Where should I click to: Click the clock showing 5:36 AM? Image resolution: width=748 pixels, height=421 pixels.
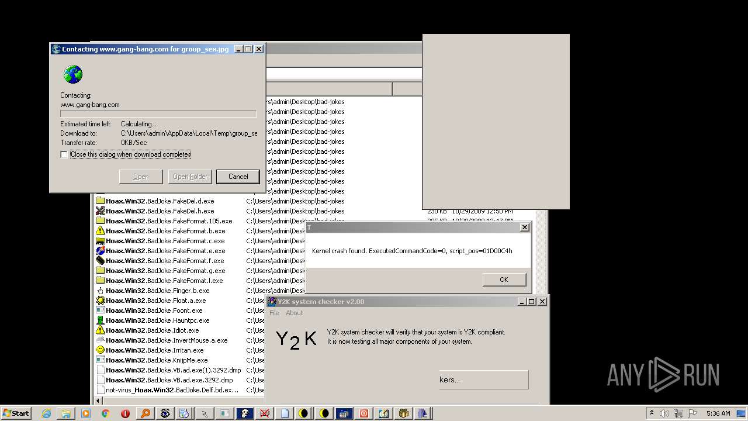click(x=718, y=413)
